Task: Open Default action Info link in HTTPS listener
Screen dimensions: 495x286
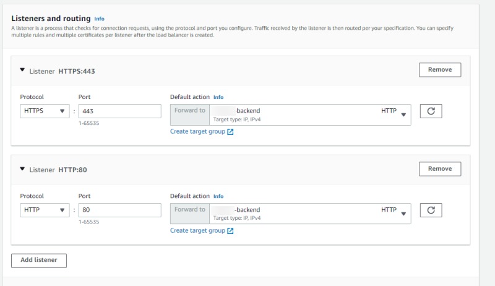Action: 218,97
